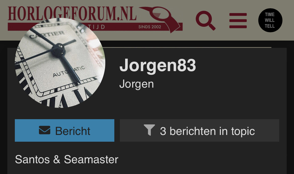Open the Time Will Tell account avatar
This screenshot has width=294, height=174.
pos(270,20)
